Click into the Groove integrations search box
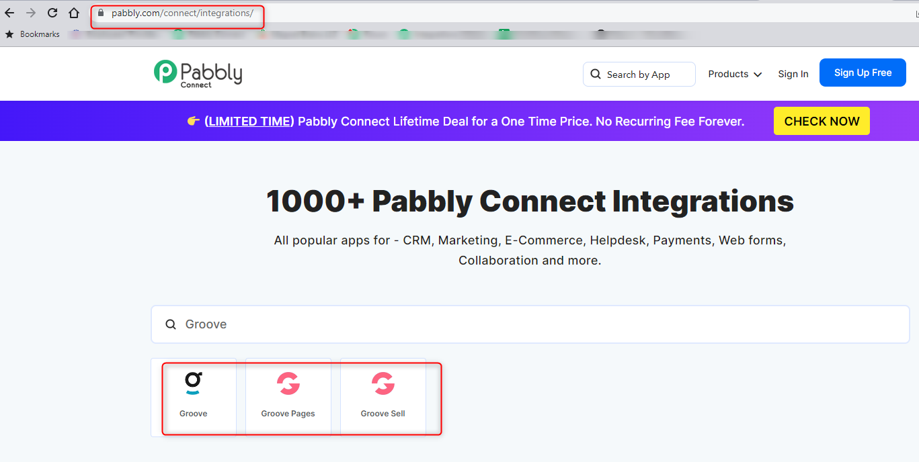Screen dimensions: 919x462 530,324
